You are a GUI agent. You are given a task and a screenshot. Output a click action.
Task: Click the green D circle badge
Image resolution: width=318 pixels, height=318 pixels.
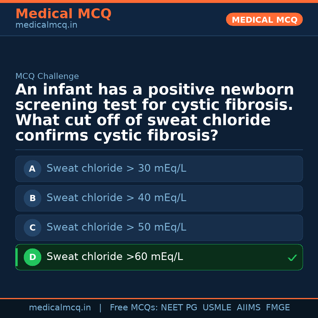click(32, 257)
